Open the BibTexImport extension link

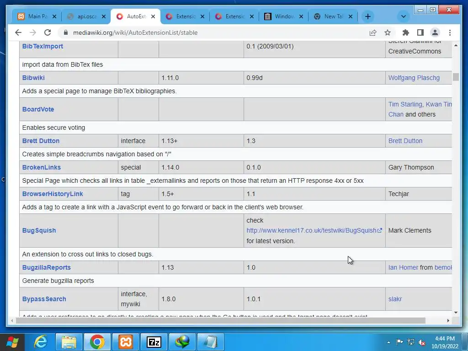(x=43, y=46)
